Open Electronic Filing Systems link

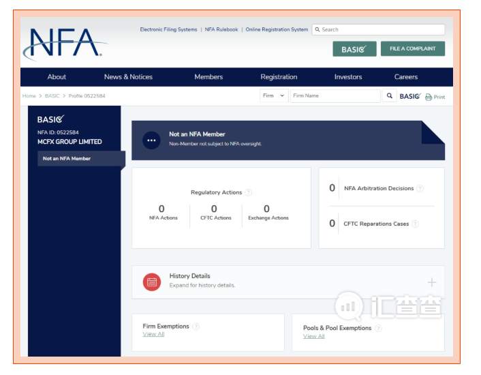pos(168,29)
